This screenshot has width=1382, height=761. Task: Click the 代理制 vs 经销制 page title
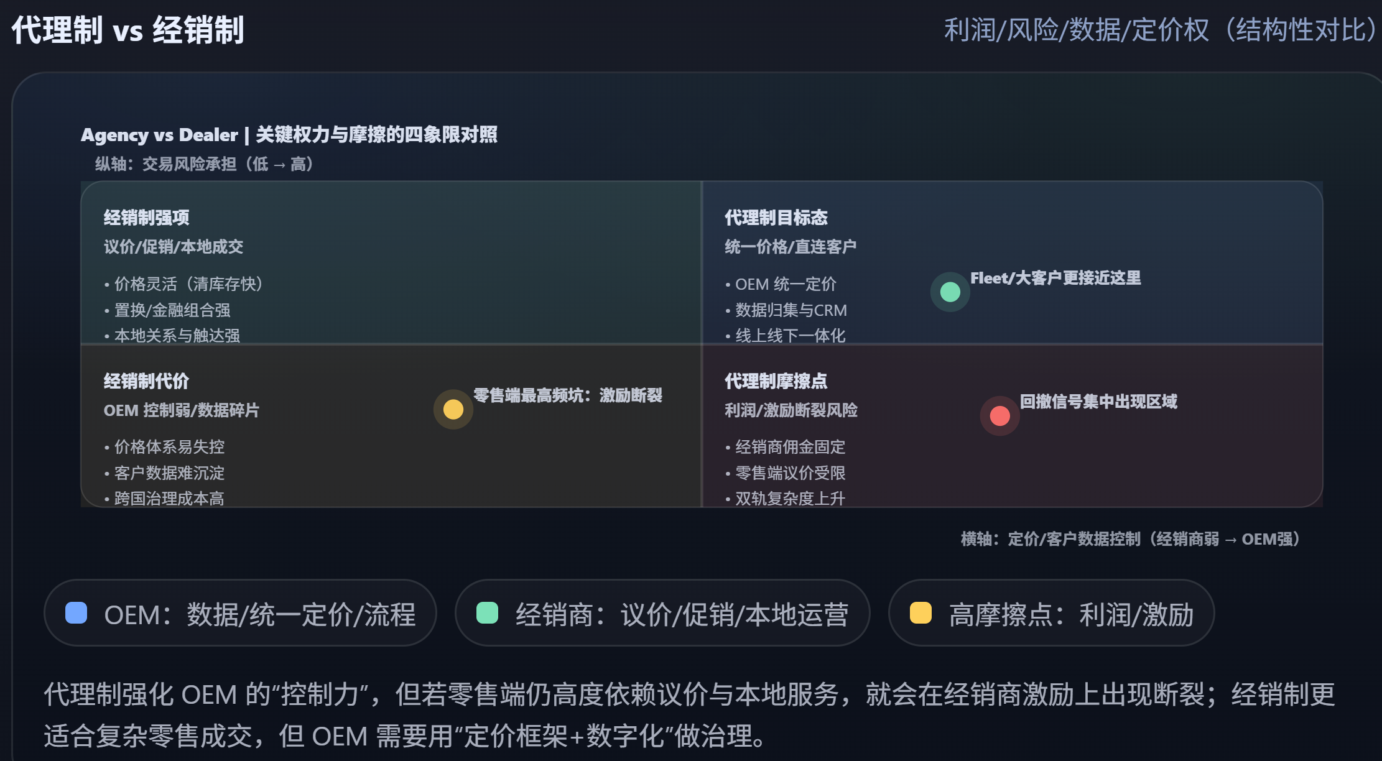tap(128, 30)
